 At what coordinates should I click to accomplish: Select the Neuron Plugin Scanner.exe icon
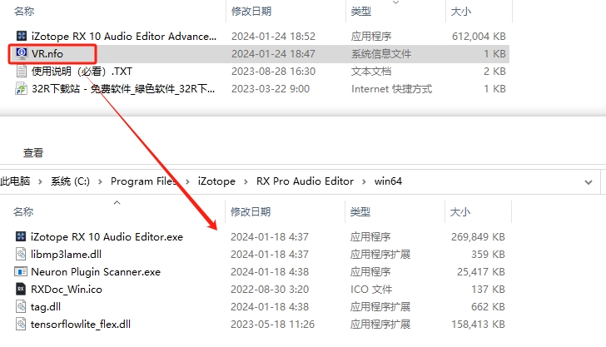pyautogui.click(x=22, y=271)
